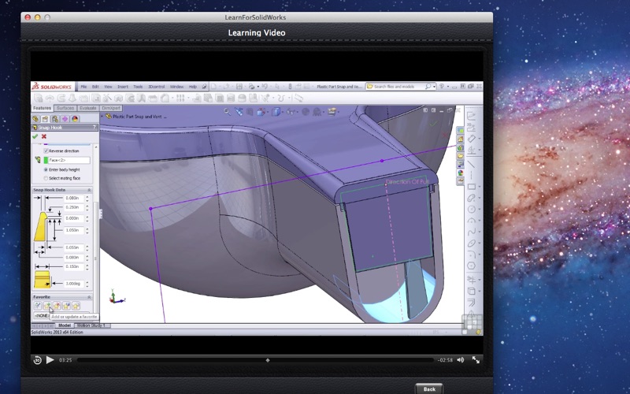The height and width of the screenshot is (394, 630).
Task: Expand the Plastic Part Snap and Vent tree
Action: 103,116
